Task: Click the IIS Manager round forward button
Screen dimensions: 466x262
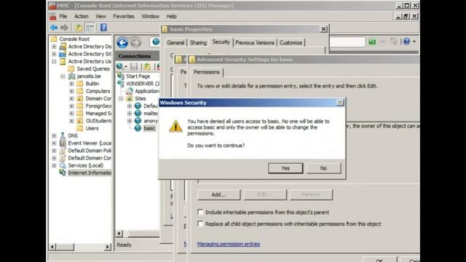Action: point(136,43)
